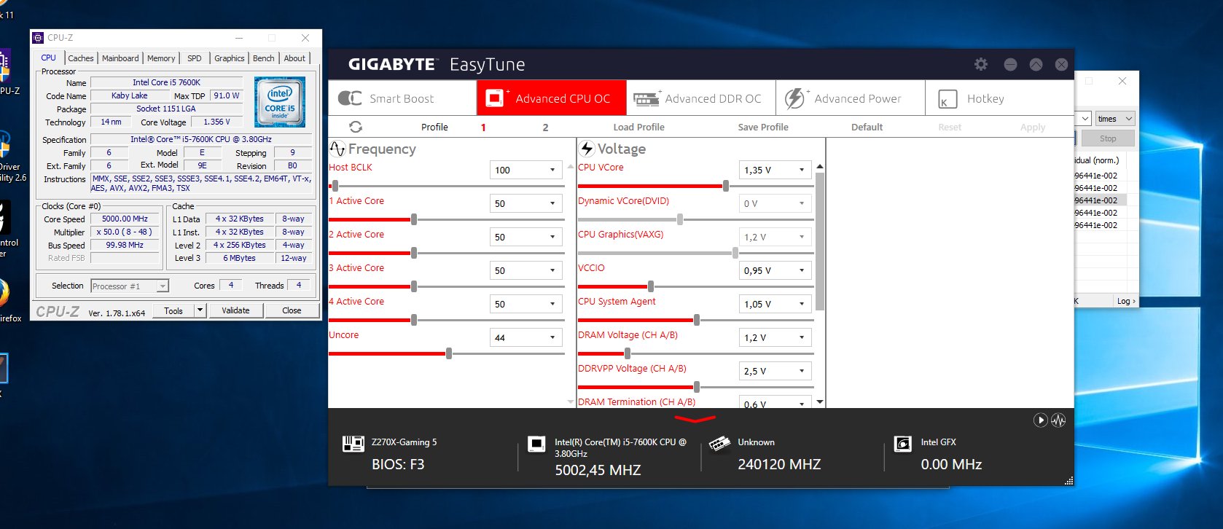
Task: Switch to CPU-Z Graphics tab
Action: click(229, 58)
